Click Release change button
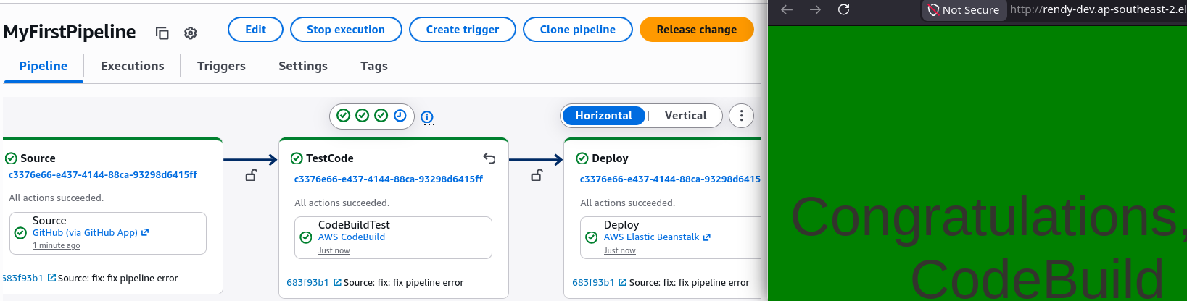 697,30
